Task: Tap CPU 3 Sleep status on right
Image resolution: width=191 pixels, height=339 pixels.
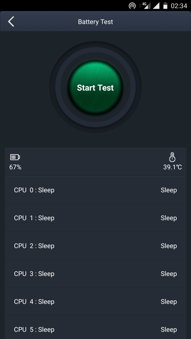Action: coord(169,274)
